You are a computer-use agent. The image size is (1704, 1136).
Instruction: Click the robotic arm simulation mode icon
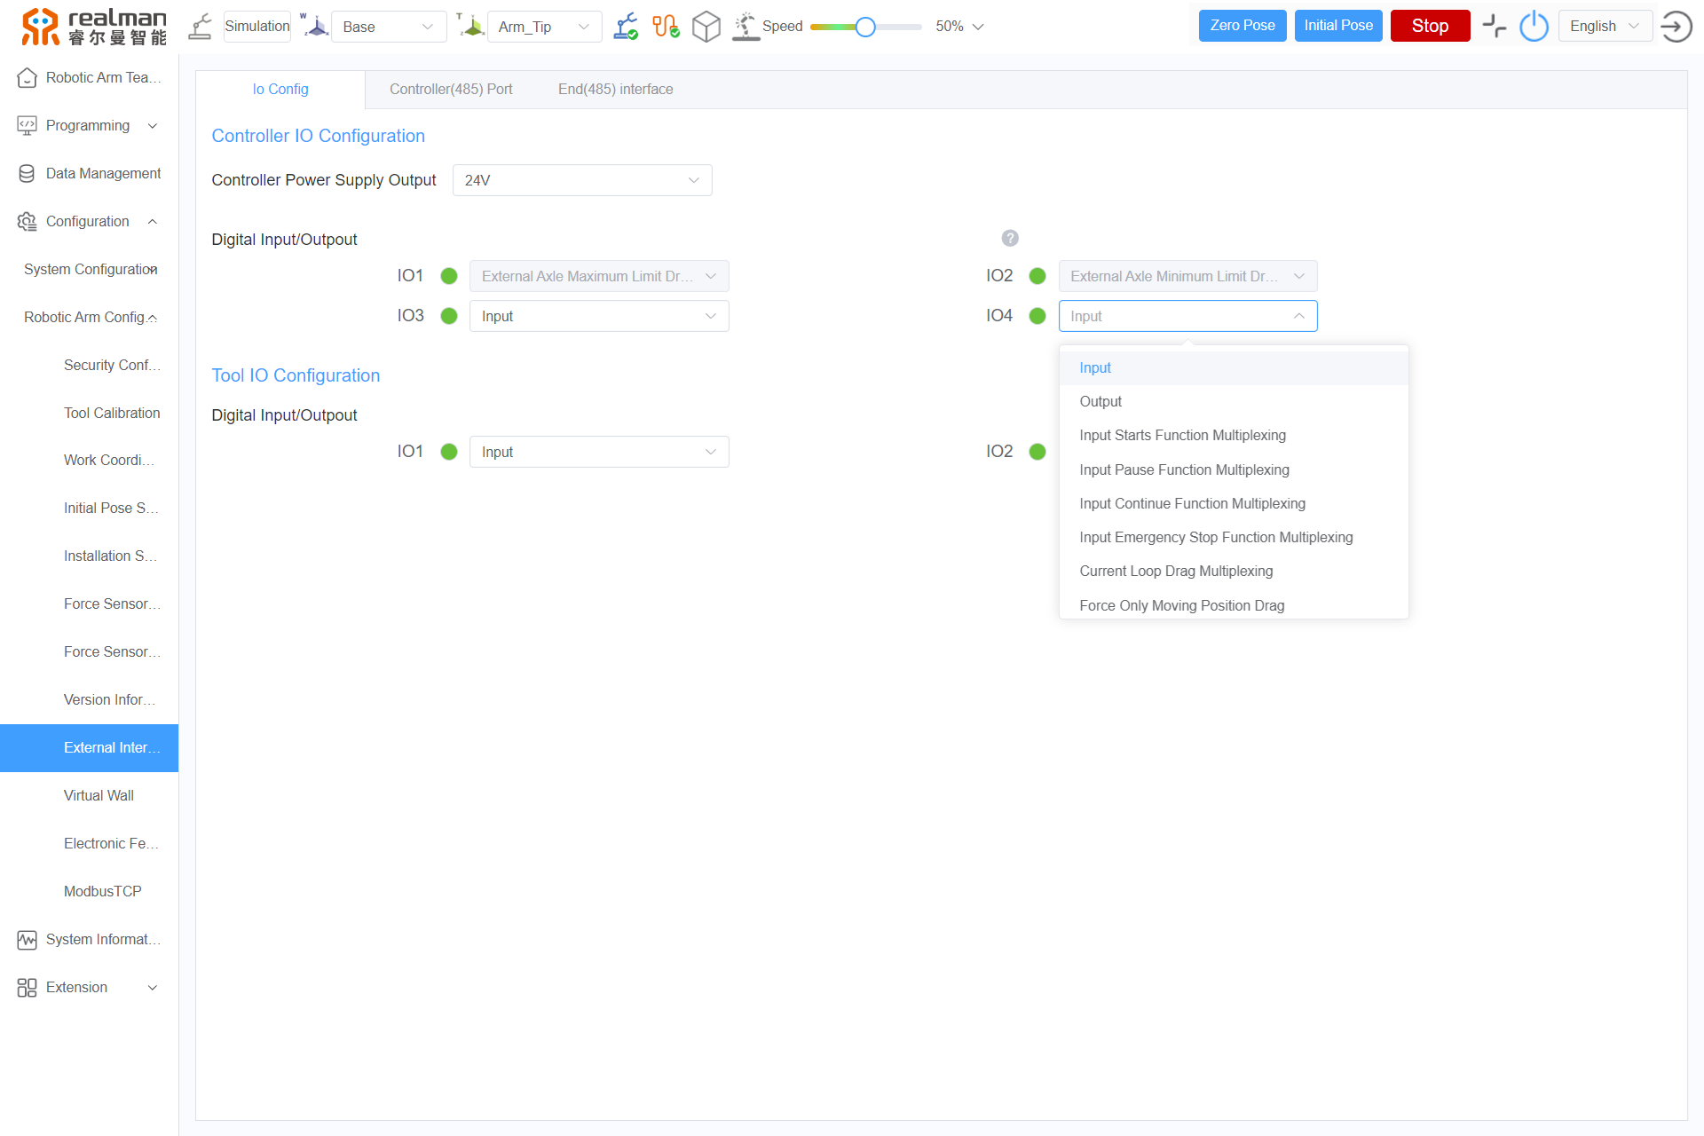tap(203, 26)
